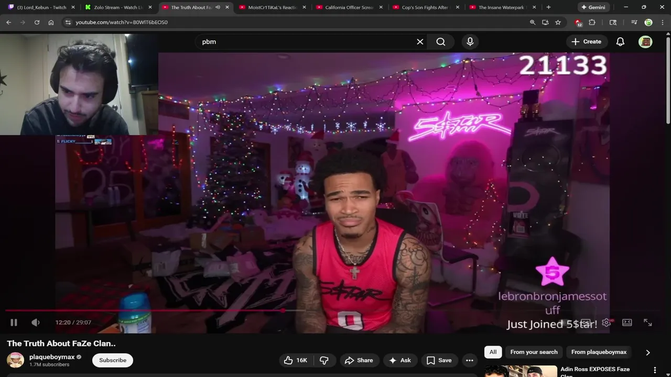This screenshot has width=671, height=377.
Task: Open more actions three-dot menu below video
Action: click(x=469, y=360)
